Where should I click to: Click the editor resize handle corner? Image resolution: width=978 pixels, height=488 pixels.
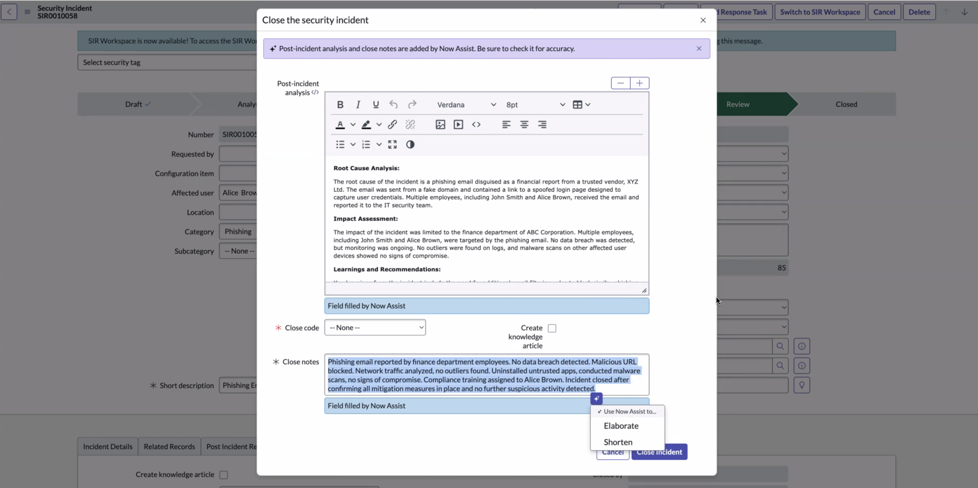point(644,290)
